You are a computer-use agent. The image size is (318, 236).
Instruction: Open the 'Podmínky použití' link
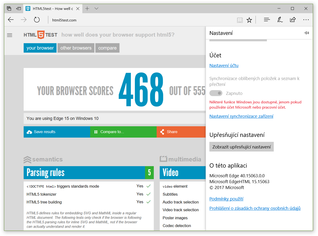(x=226, y=199)
